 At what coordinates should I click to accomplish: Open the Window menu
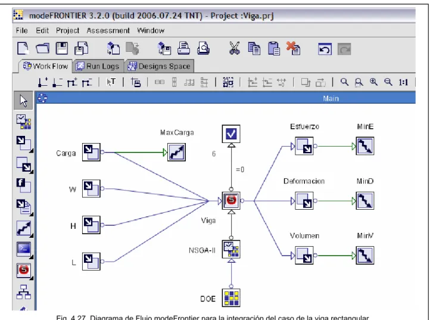151,30
